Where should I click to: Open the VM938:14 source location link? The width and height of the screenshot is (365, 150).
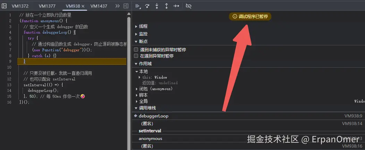coord(352,123)
